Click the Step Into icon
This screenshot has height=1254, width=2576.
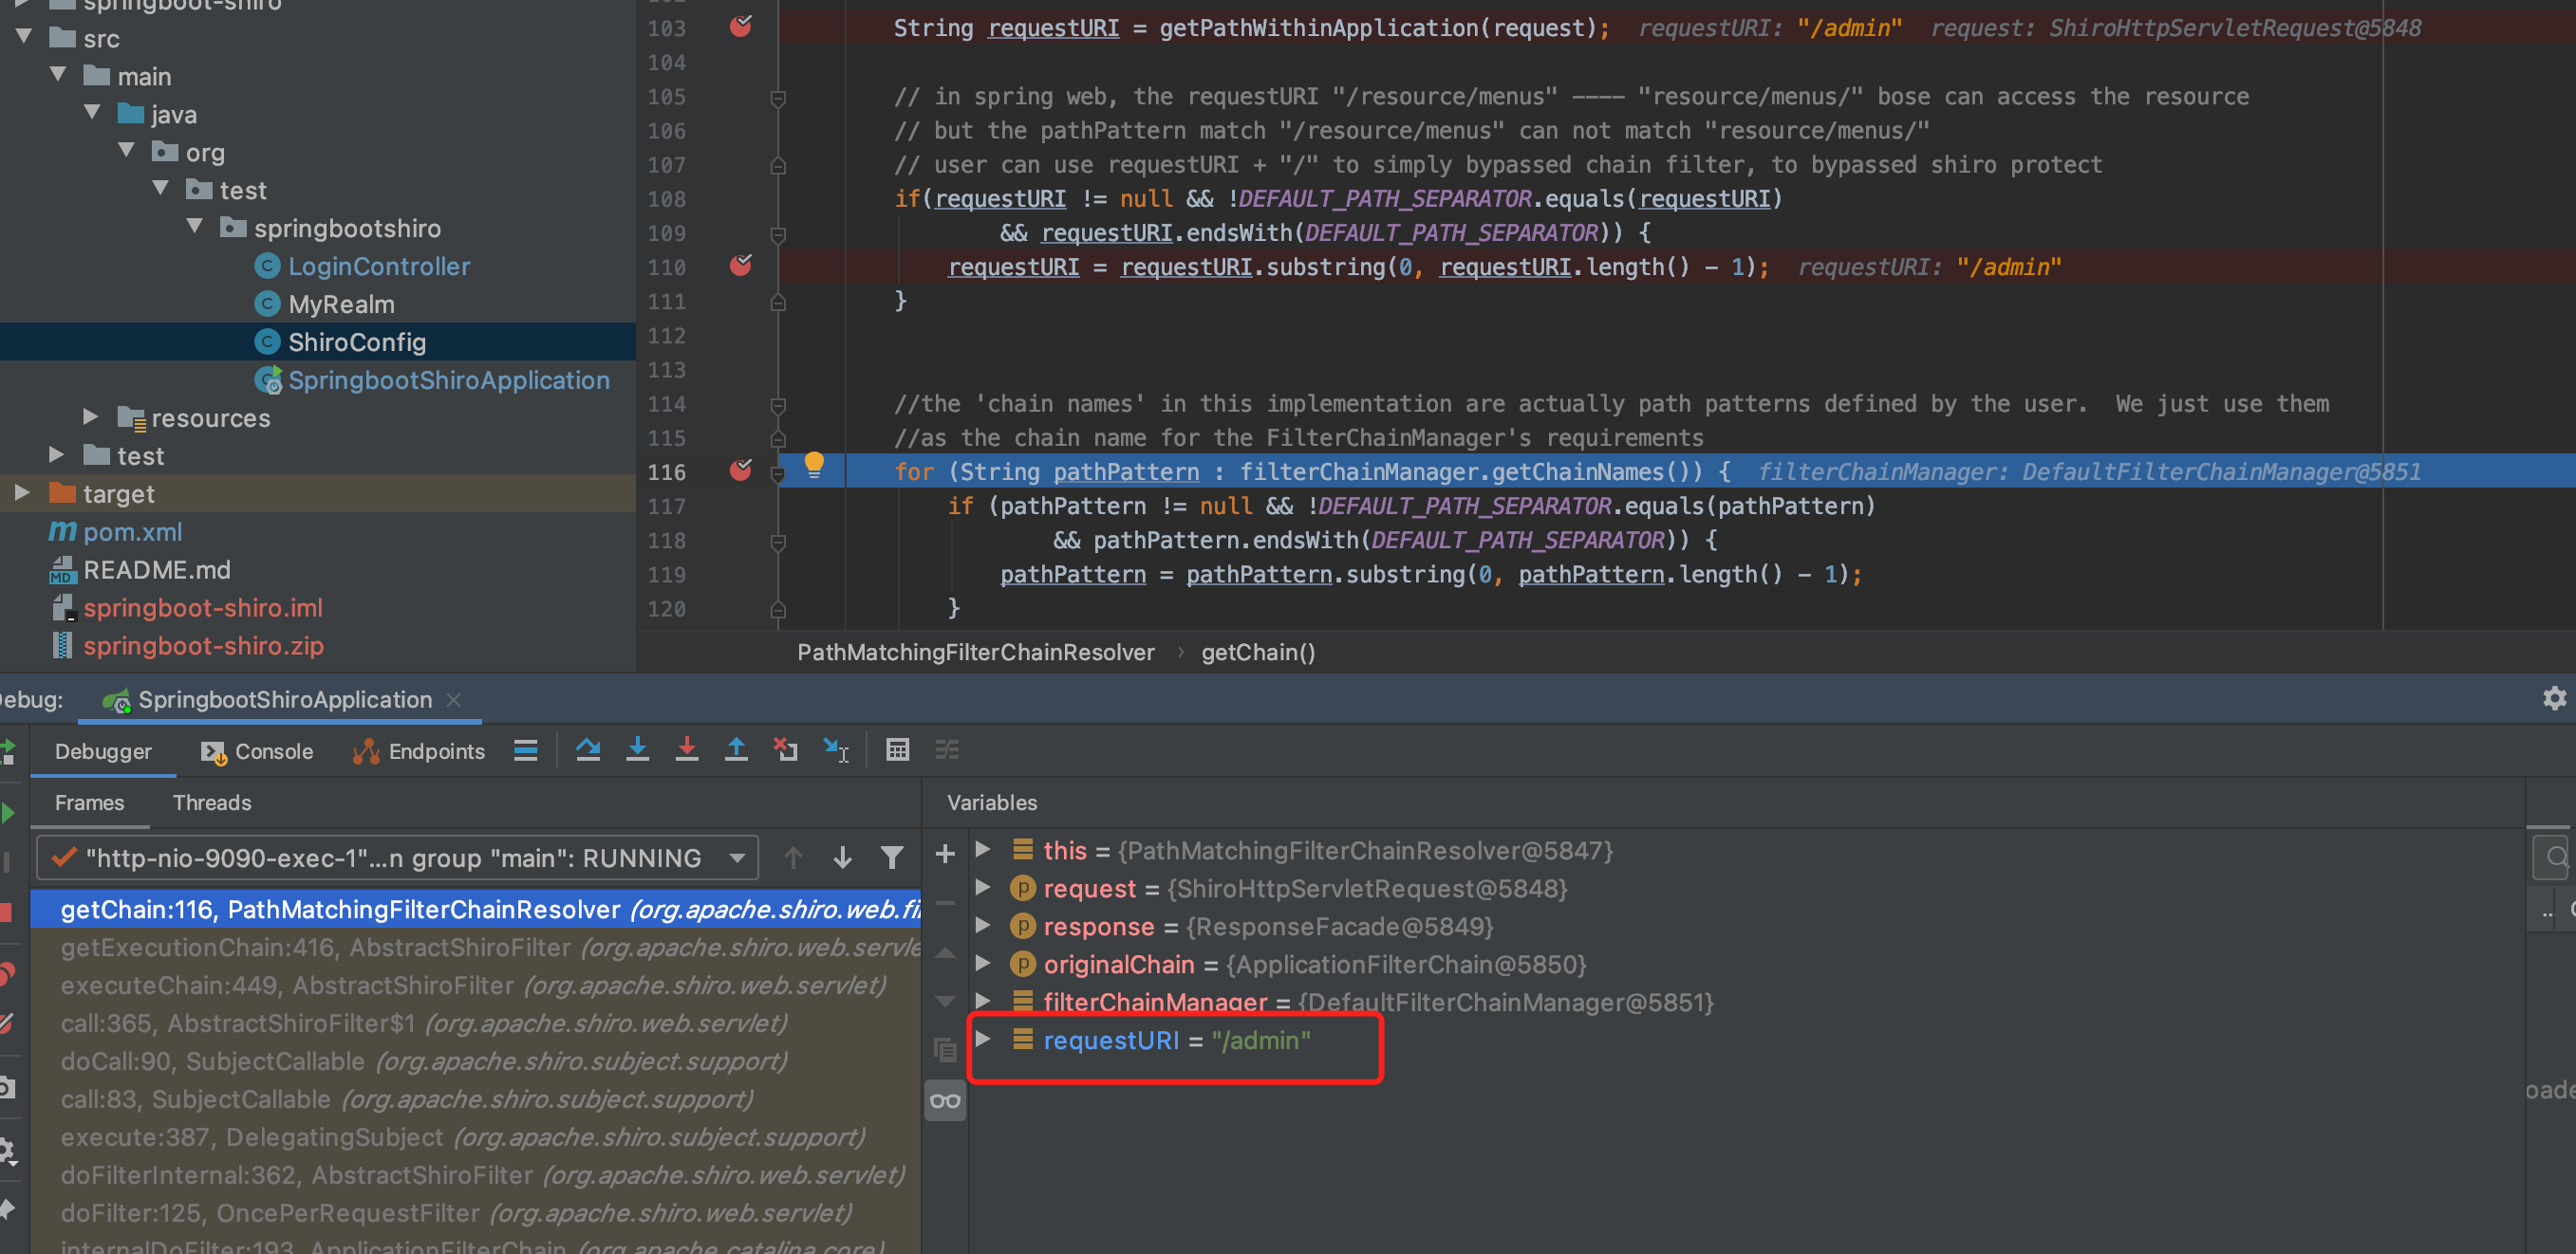point(637,749)
